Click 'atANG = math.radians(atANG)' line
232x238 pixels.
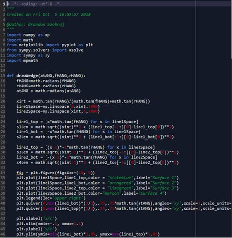point(48,91)
